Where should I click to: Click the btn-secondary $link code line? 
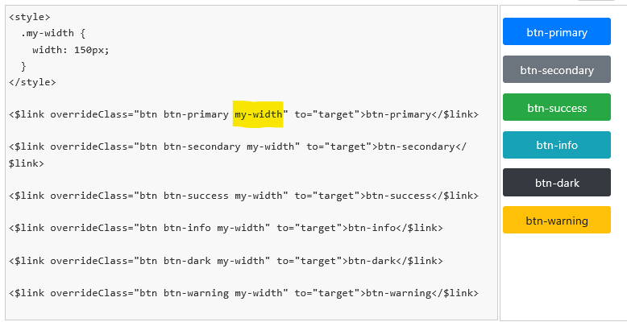[x=238, y=147]
